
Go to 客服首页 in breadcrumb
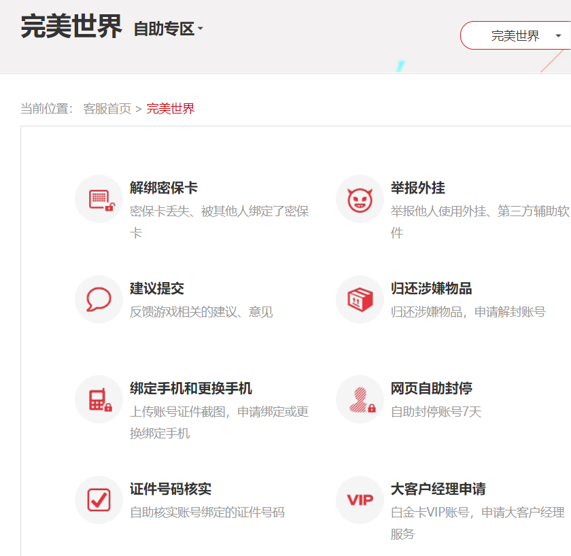coord(107,109)
